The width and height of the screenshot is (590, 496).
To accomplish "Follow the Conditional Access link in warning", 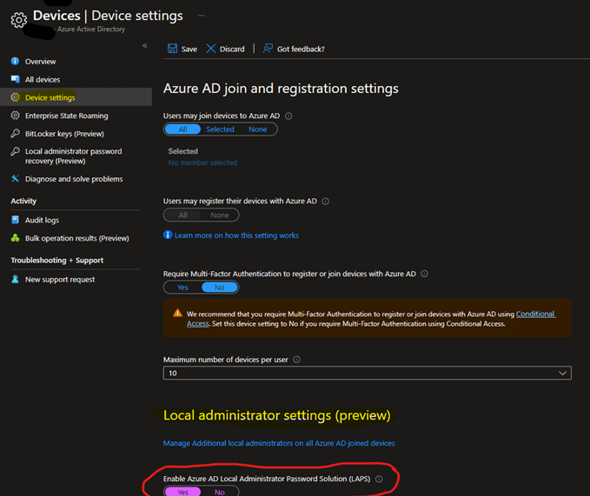I will pos(535,314).
